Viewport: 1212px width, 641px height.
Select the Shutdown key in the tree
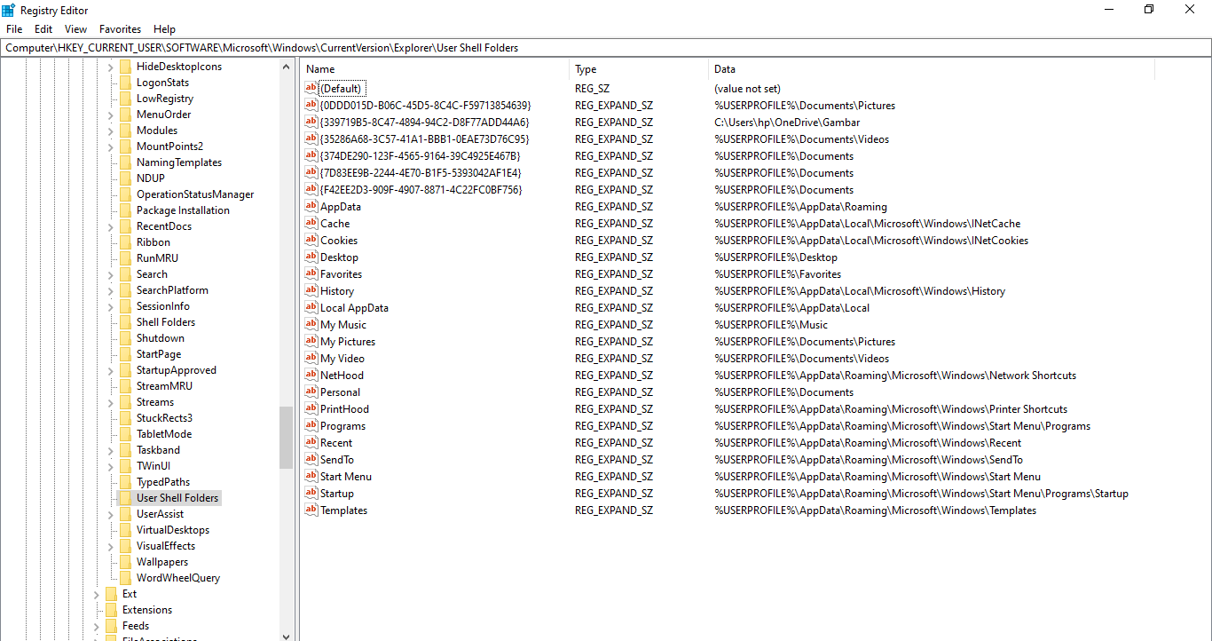tap(161, 338)
